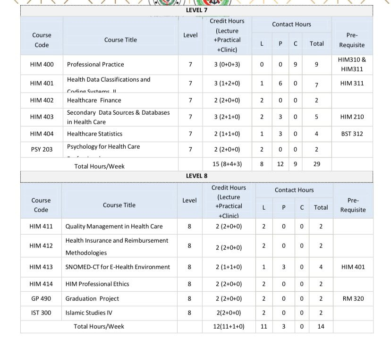391x348 pixels.
Task: Click the LEVEL 8 section heading
Action: point(196,176)
